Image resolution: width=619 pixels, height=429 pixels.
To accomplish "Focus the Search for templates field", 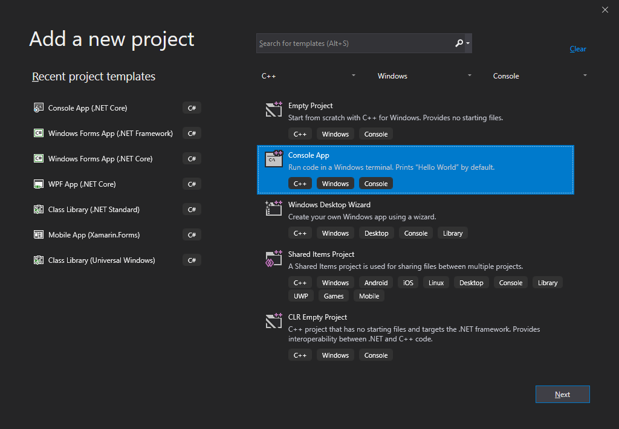I will 354,44.
